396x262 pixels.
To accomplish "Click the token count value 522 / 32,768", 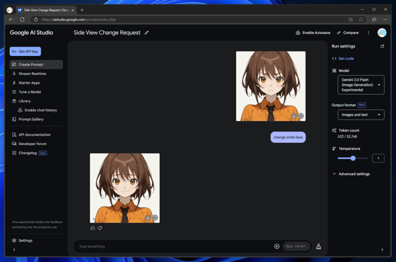I will [x=347, y=136].
